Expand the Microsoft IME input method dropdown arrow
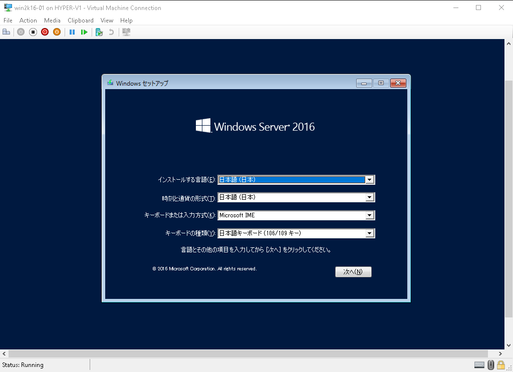Image resolution: width=513 pixels, height=372 pixels. (370, 215)
